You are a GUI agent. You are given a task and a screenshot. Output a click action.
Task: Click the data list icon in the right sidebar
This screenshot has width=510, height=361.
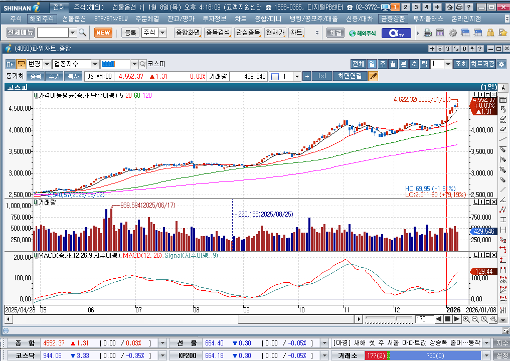503,99
